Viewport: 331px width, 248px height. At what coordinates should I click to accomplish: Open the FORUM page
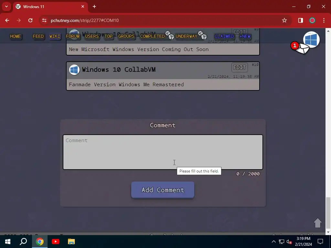click(x=73, y=36)
